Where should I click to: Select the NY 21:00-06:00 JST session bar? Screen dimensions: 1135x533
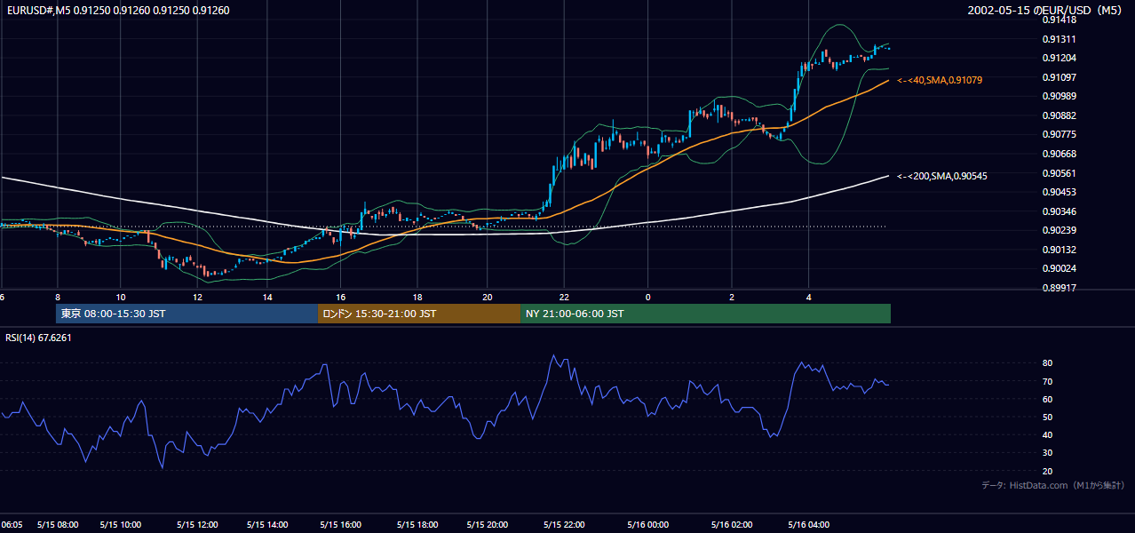[705, 314]
